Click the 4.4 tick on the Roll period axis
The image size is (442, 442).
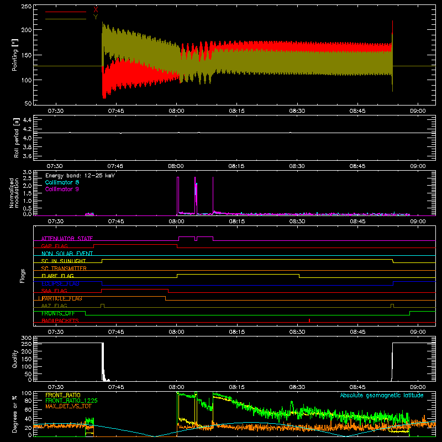[27, 120]
